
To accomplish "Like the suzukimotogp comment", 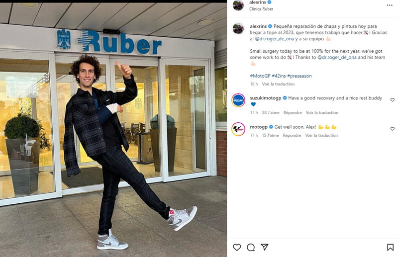I will [393, 100].
